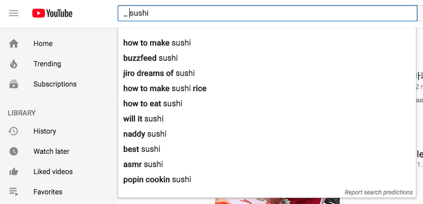Pick 'popin cookin sushi' suggestion
This screenshot has height=204, width=423.
pos(157,180)
